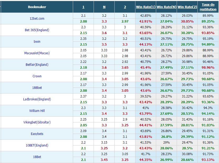This screenshot has width=219, height=163.
Task: Open the 18Bet bookmaker link
Action: pos(37,157)
